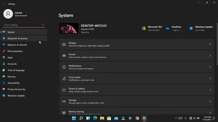Click the Windows Update sync icon in header
Screen dimensions: 218x122
click(x=191, y=28)
